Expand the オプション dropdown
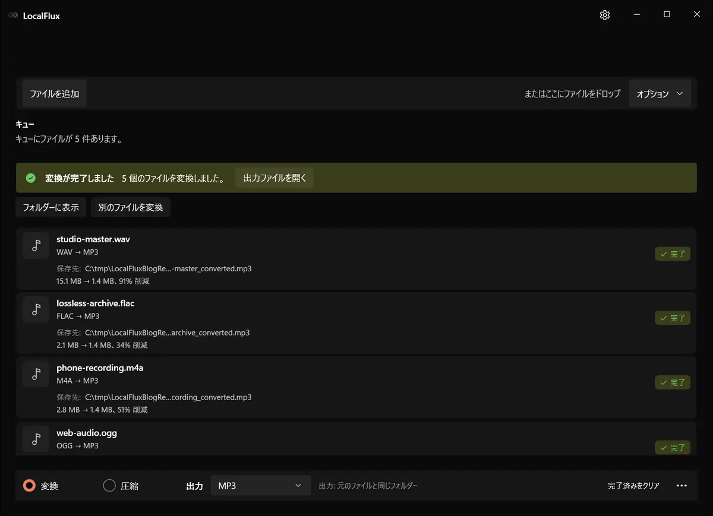The image size is (713, 516). point(660,94)
